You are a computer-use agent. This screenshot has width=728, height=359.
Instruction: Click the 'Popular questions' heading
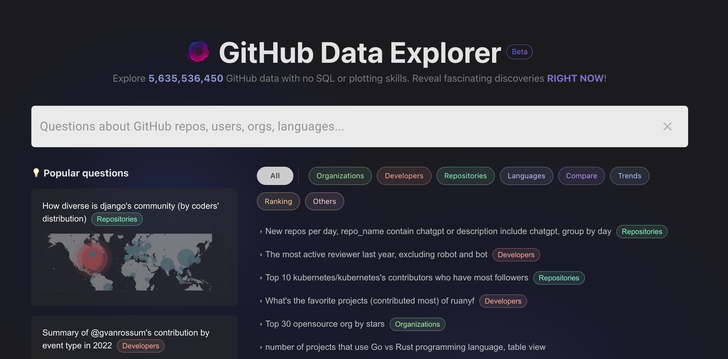point(86,173)
